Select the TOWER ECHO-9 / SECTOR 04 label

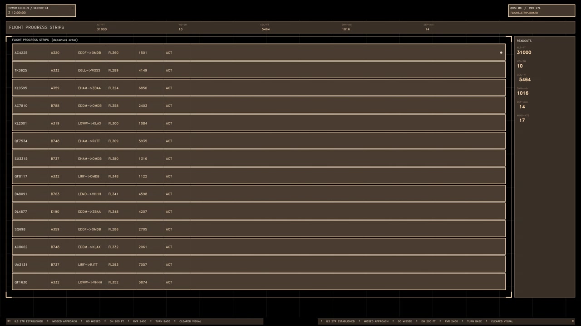click(28, 8)
